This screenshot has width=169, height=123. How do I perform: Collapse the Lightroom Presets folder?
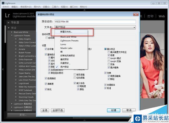point(12,36)
